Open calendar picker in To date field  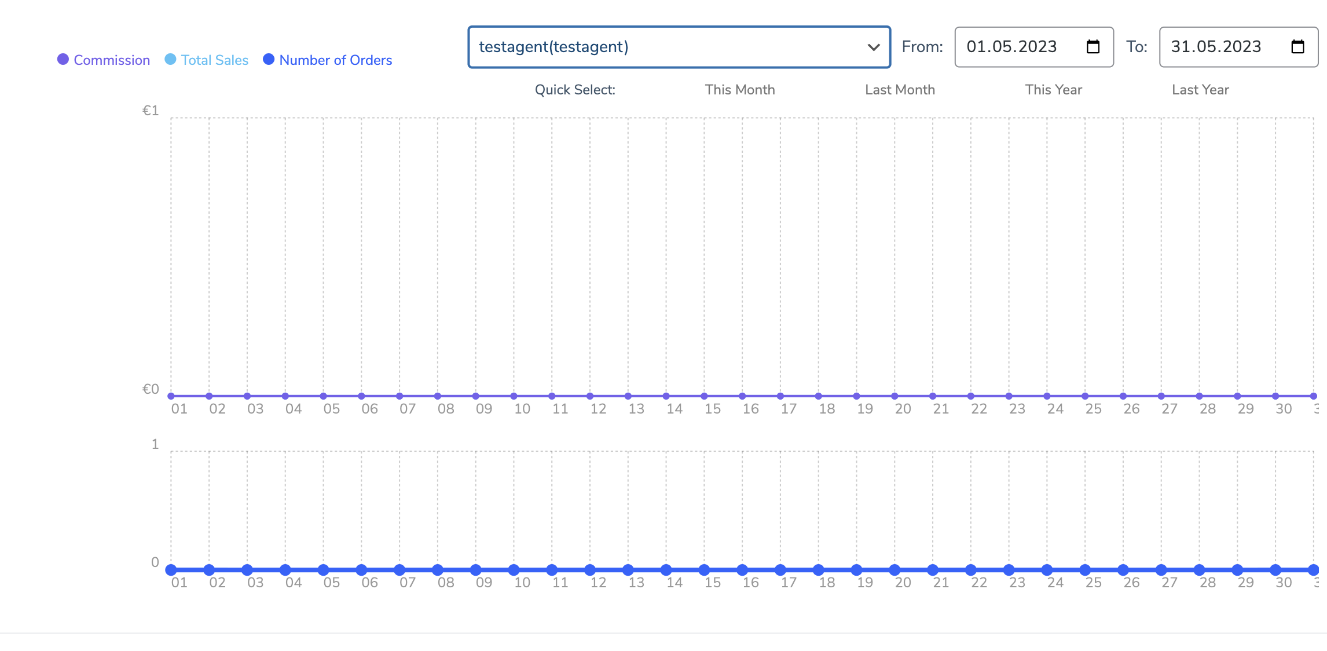pyautogui.click(x=1297, y=47)
